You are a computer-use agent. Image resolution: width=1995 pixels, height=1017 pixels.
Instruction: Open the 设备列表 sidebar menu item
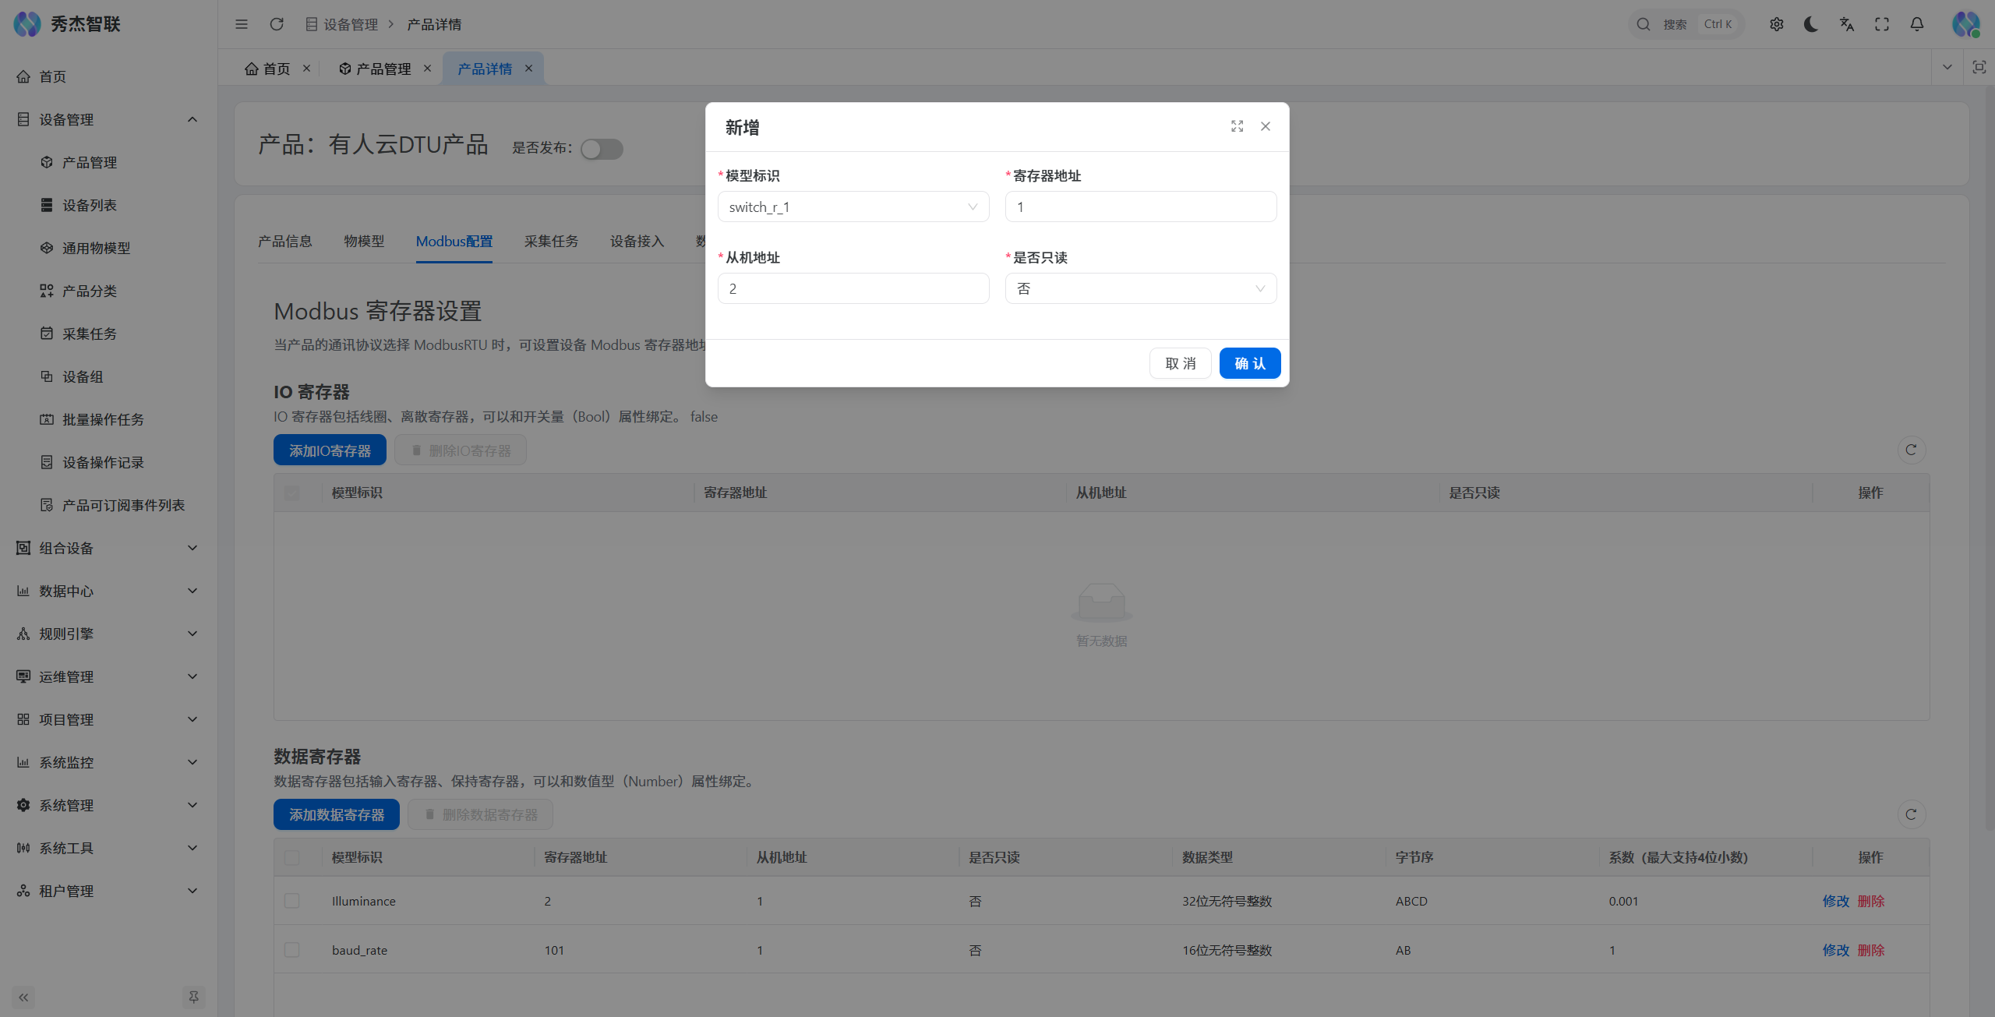tap(90, 205)
